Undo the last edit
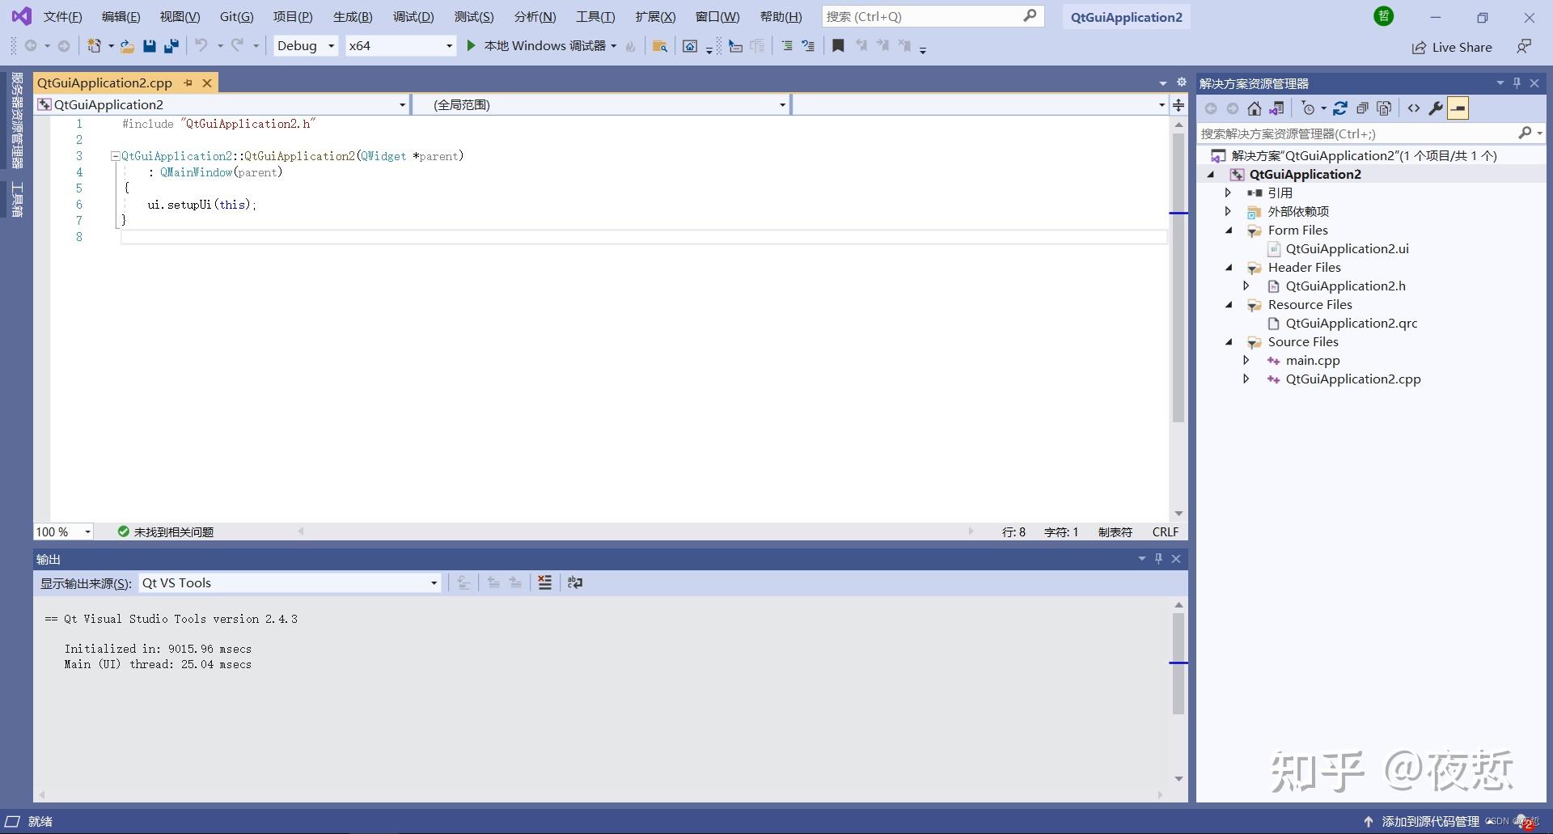This screenshot has width=1553, height=834. [x=201, y=46]
